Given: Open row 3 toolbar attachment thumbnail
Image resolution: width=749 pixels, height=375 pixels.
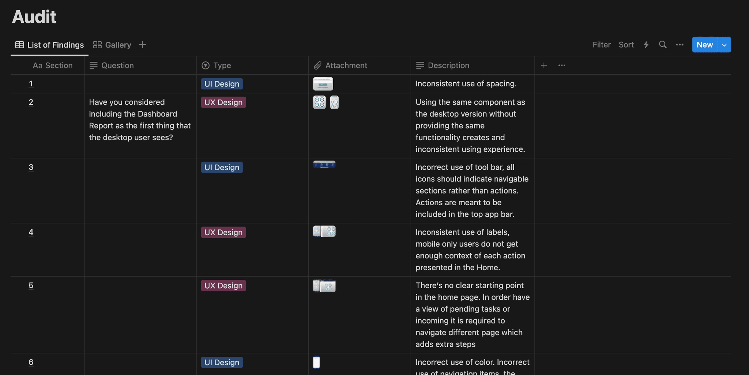Looking at the screenshot, I should [324, 165].
